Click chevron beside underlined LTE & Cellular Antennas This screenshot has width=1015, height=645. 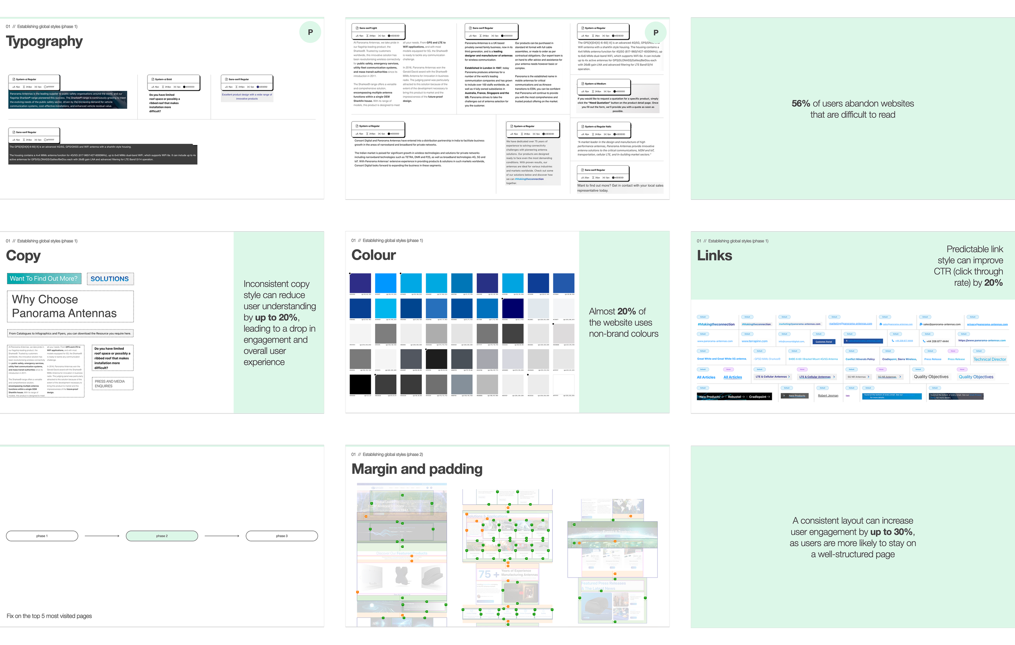834,377
